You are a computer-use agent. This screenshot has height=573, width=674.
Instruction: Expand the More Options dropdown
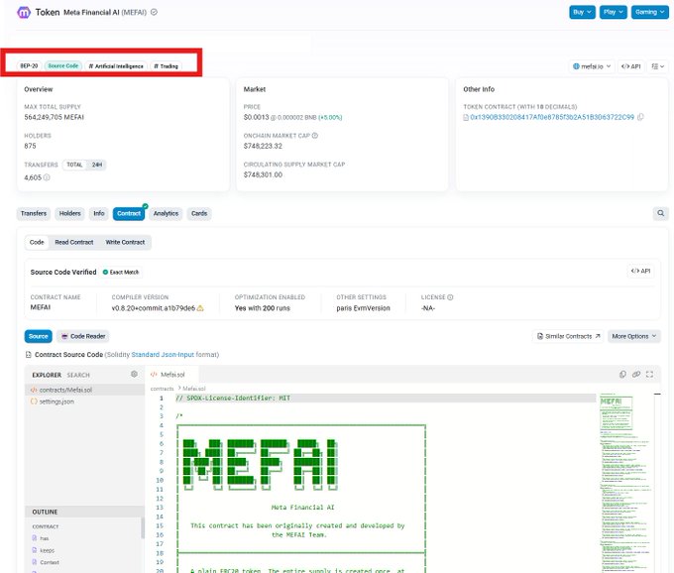tap(634, 336)
